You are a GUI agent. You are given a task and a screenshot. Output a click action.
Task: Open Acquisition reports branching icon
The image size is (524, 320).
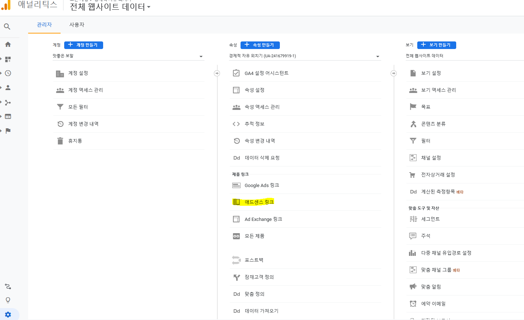(x=8, y=102)
